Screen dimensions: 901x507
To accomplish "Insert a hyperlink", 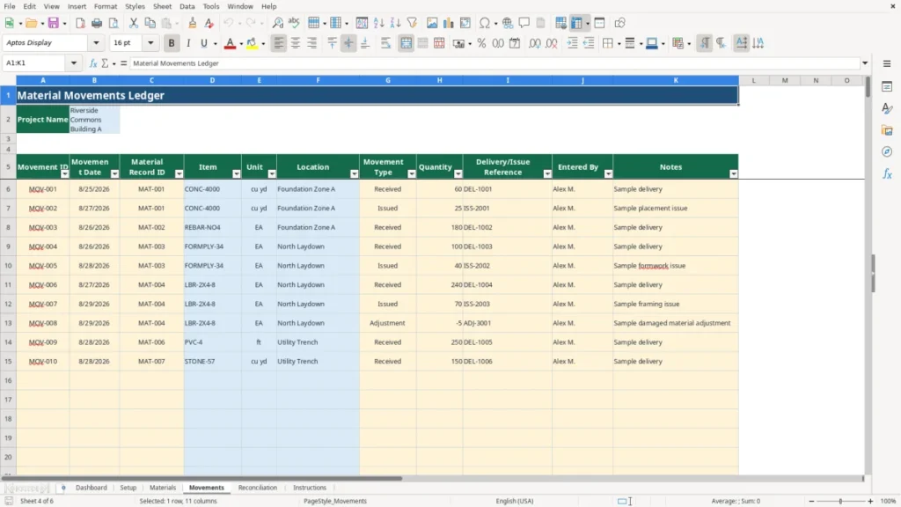I will point(508,23).
